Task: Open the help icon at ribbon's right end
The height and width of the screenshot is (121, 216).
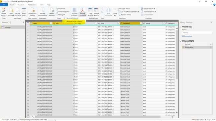Action: pos(214,5)
